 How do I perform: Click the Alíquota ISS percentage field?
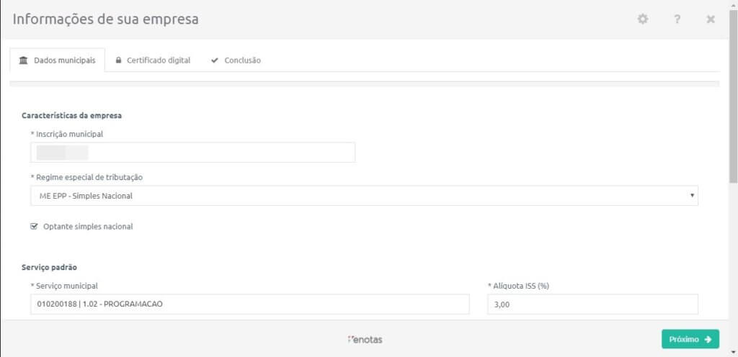click(x=592, y=304)
